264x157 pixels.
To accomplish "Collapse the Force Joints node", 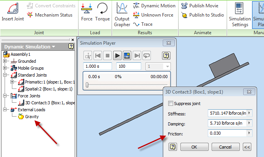I will 5,96.
